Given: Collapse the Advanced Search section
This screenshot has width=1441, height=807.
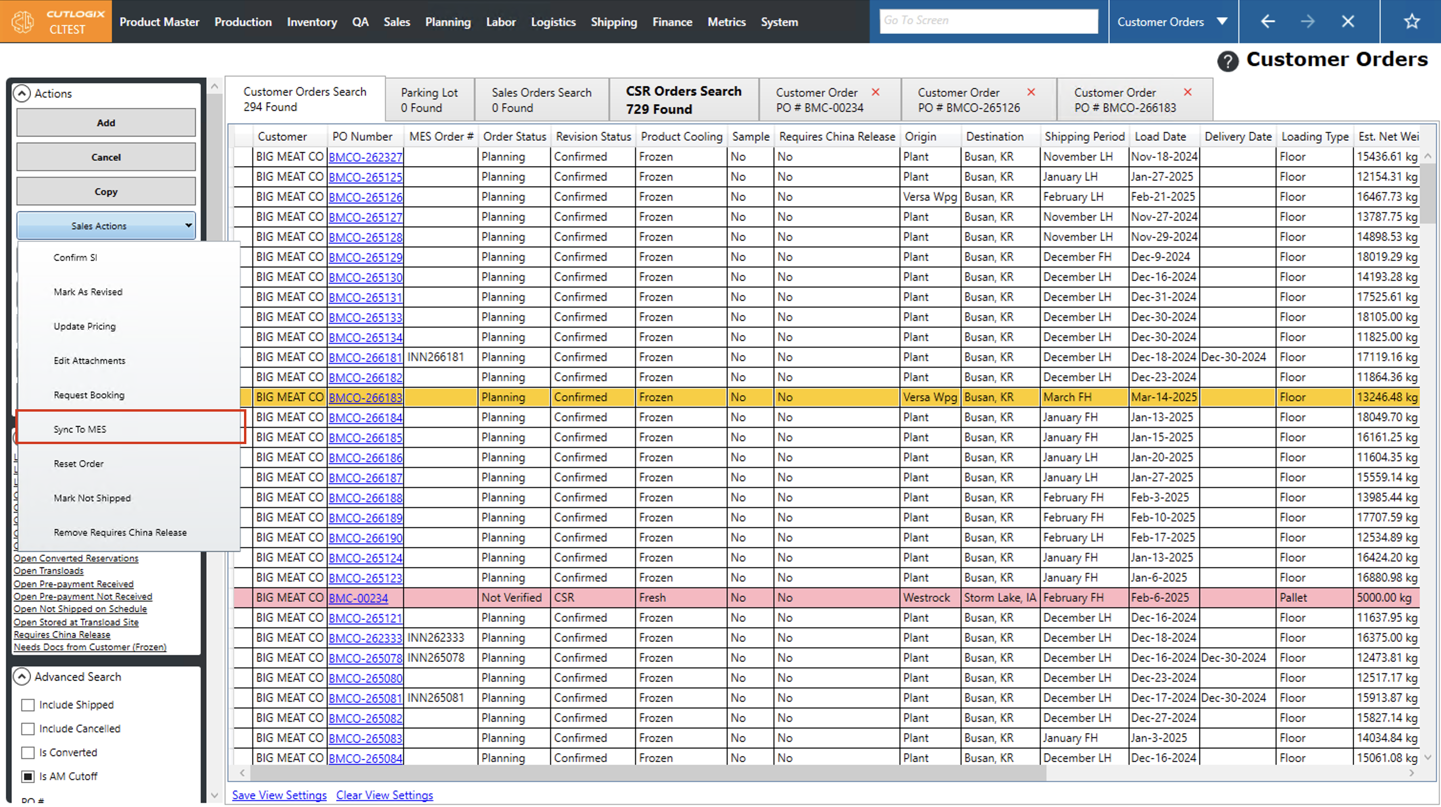Looking at the screenshot, I should 22,677.
